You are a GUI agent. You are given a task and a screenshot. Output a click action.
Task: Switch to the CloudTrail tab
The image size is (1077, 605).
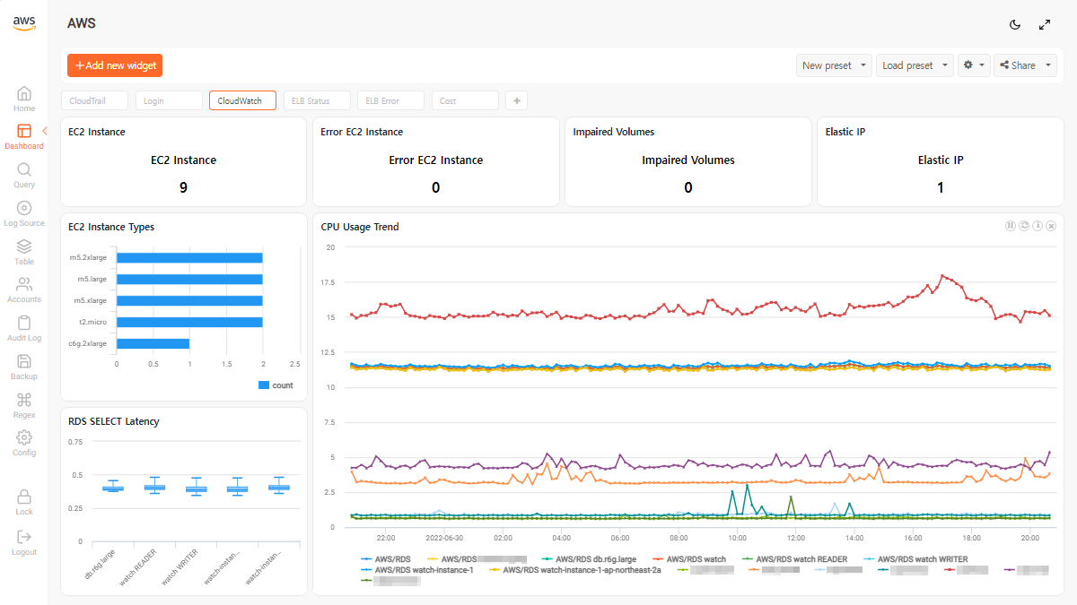click(x=95, y=101)
